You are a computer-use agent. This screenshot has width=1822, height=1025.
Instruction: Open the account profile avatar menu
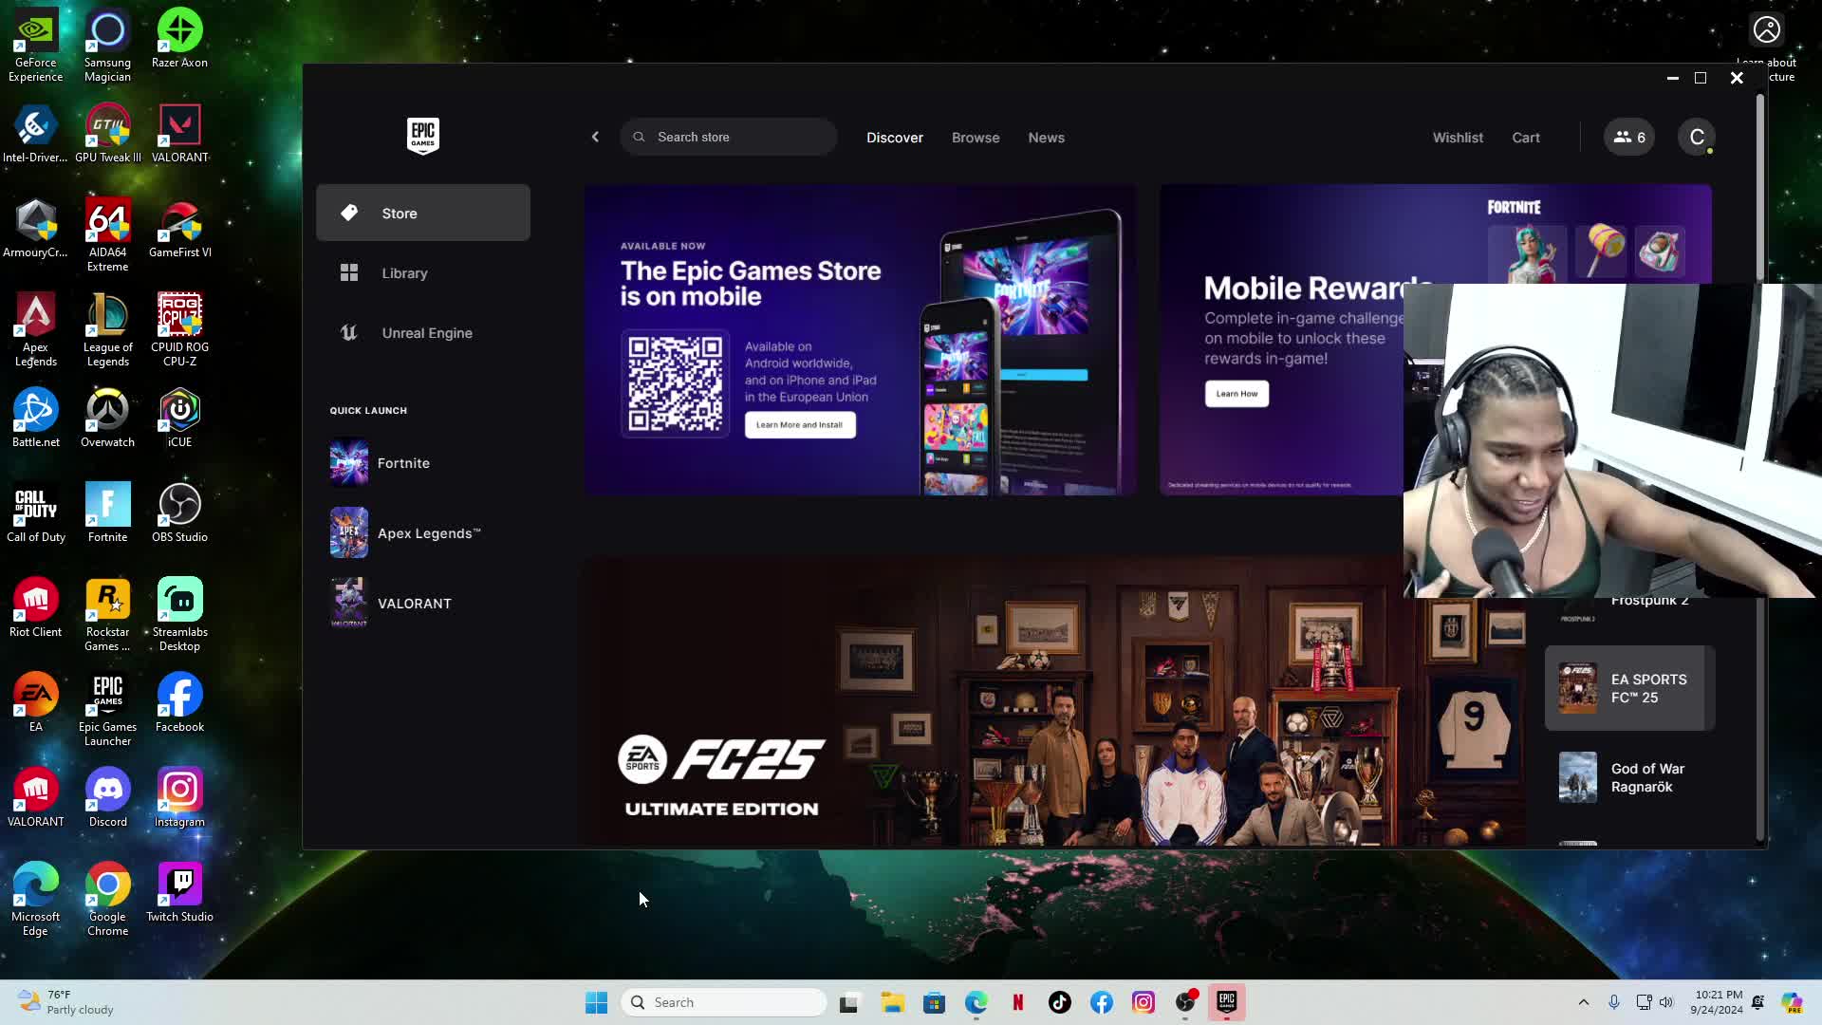click(x=1697, y=137)
